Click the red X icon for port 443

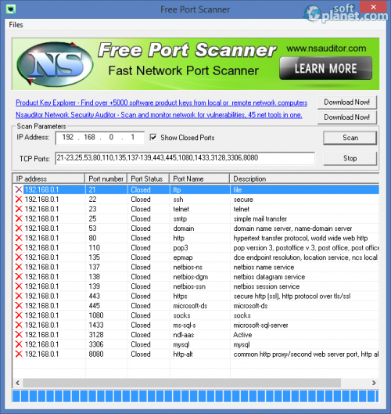point(19,296)
